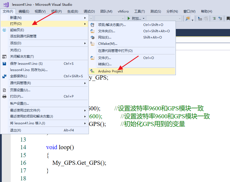Choose 网站(E)... menu entry
230x182 pixels.
click(x=132, y=37)
